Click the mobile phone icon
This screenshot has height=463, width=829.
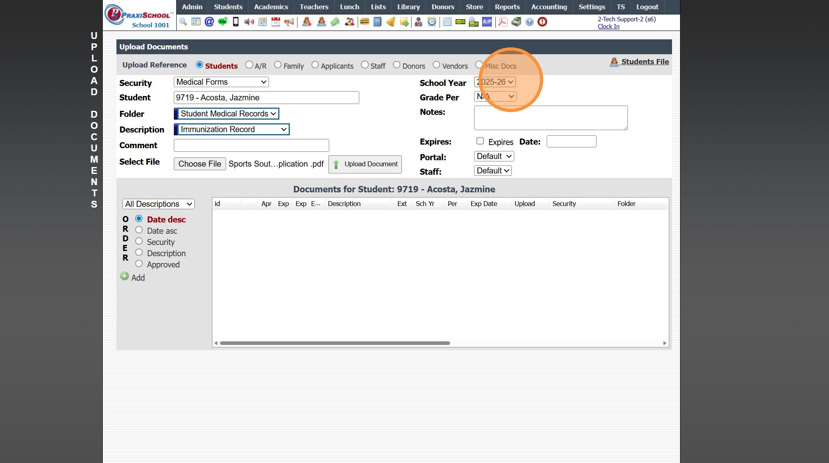236,22
